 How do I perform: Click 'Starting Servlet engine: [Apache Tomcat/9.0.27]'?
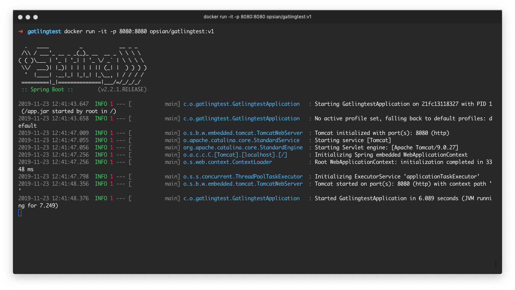387,147
